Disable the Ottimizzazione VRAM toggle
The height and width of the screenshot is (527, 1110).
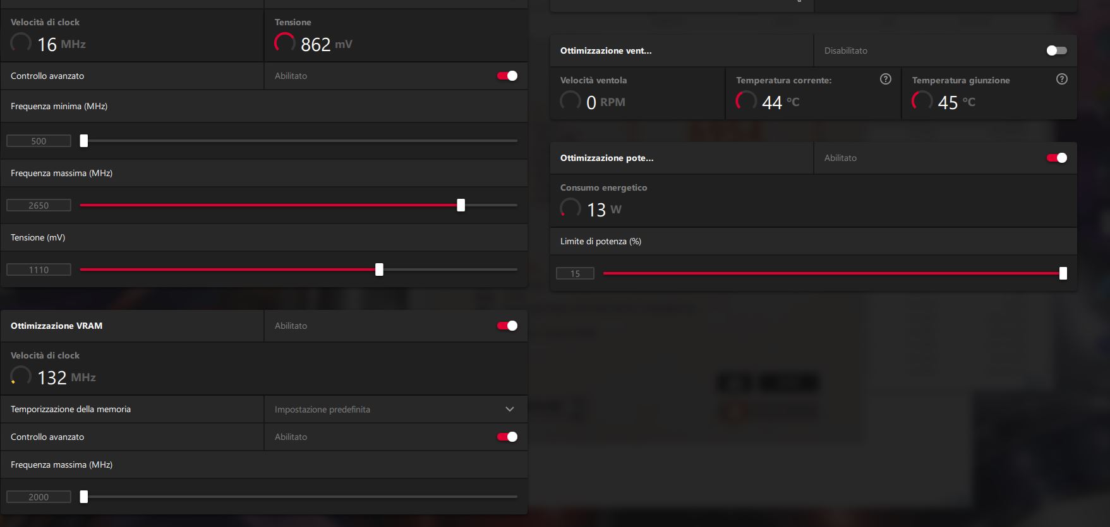point(507,326)
